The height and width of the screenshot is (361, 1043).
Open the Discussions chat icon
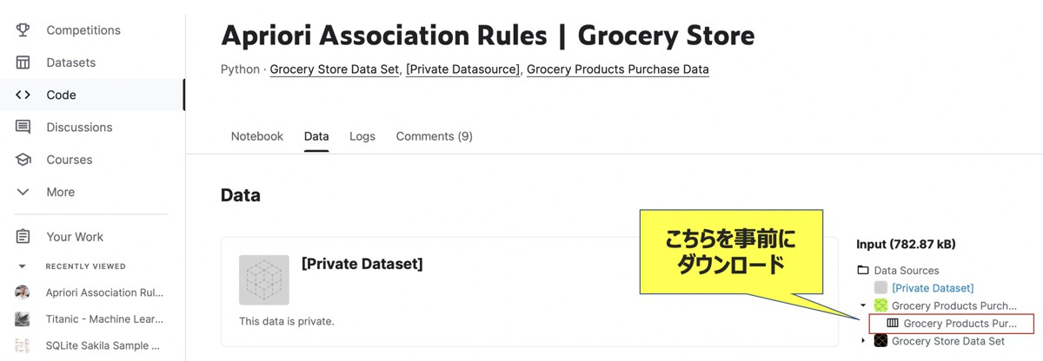coord(23,128)
